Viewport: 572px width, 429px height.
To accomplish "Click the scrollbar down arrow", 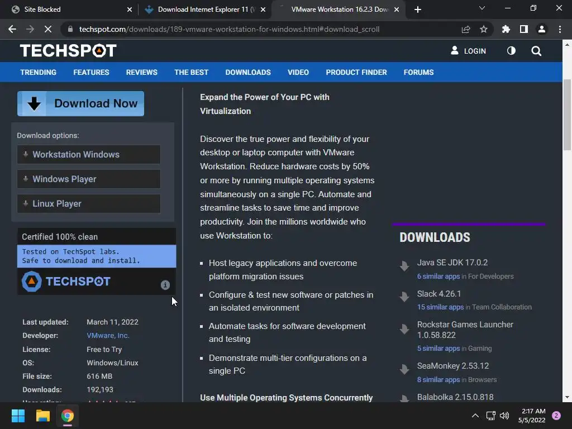I will tap(567, 397).
